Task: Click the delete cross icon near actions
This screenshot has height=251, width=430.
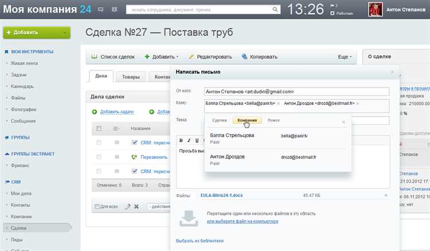Action: pos(136,206)
